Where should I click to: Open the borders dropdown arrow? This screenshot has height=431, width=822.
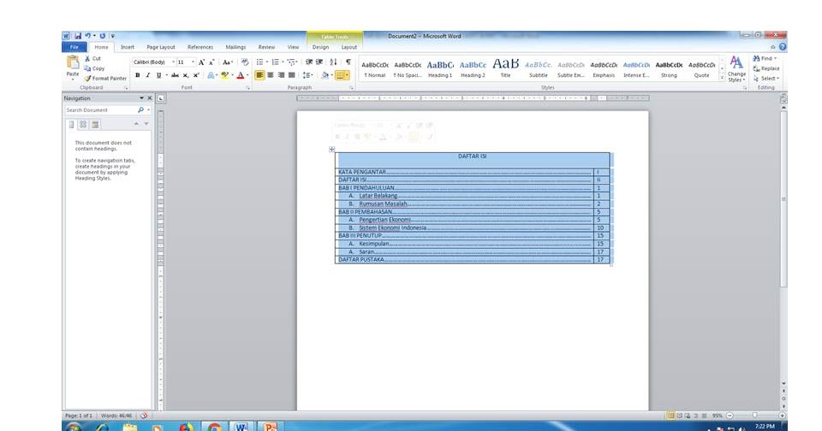(x=348, y=75)
